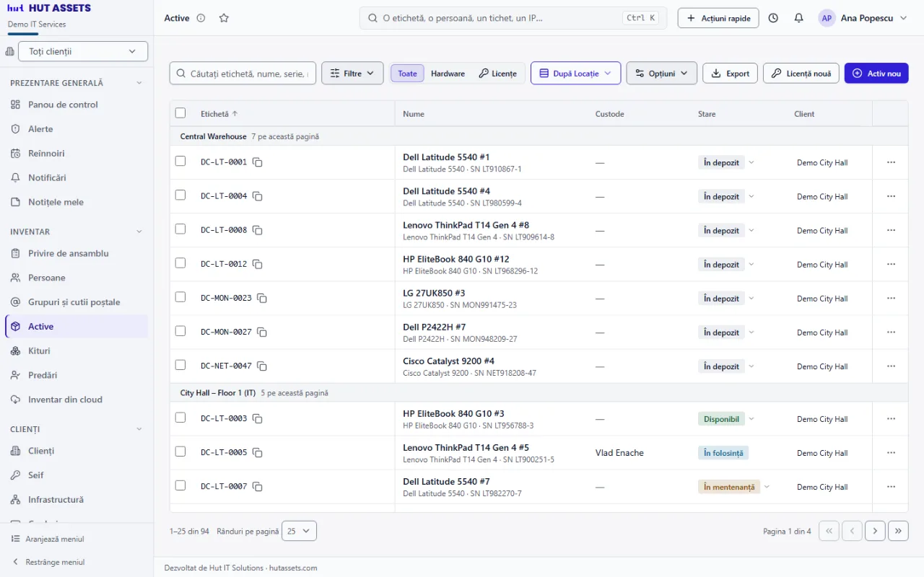Change rows per page from 25
Screen dimensions: 924x577
coord(299,531)
